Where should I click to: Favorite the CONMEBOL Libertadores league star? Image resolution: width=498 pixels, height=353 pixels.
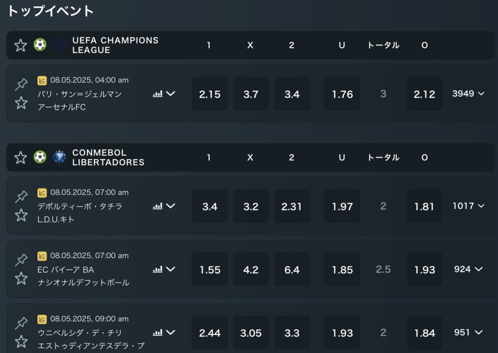(x=20, y=158)
